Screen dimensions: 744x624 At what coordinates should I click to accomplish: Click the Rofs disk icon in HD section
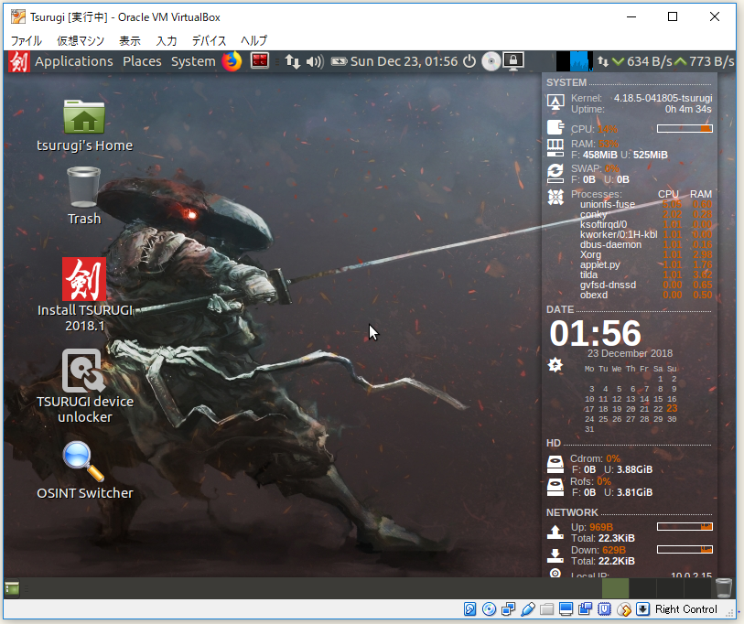click(x=555, y=488)
